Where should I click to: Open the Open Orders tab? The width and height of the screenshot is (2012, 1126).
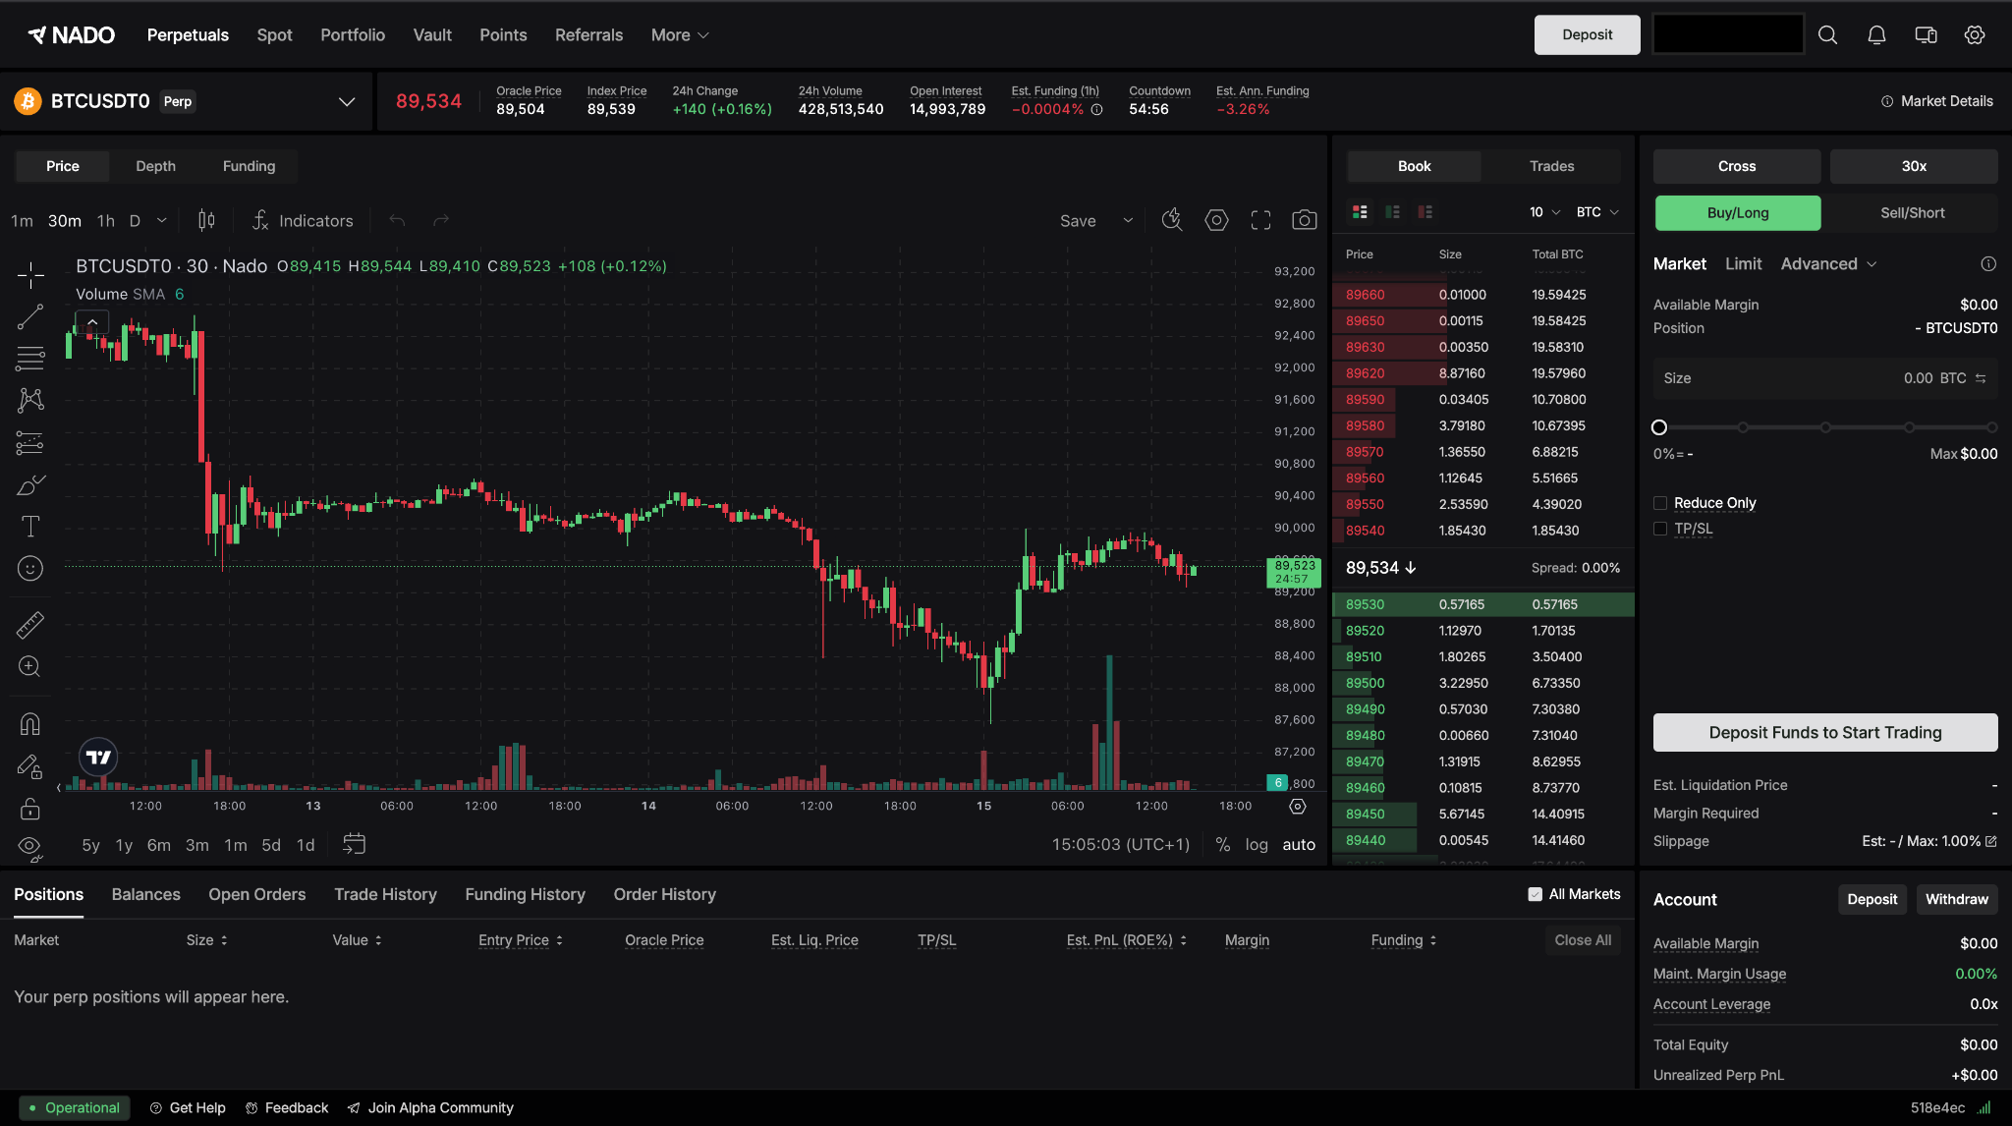(256, 894)
